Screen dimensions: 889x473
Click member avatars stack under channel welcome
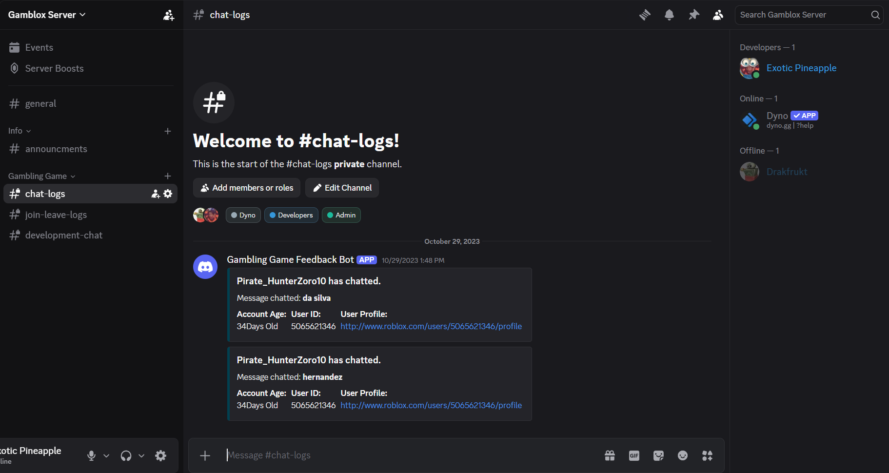tap(206, 215)
